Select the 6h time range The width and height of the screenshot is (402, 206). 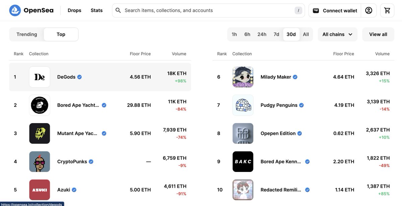247,34
